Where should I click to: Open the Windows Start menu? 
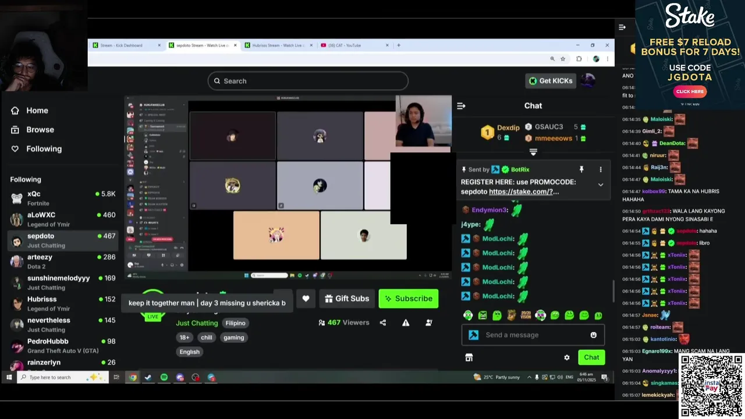tap(9, 378)
